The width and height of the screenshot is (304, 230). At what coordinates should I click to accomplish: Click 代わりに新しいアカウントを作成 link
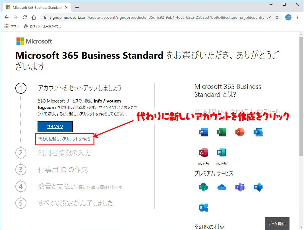(x=64, y=139)
